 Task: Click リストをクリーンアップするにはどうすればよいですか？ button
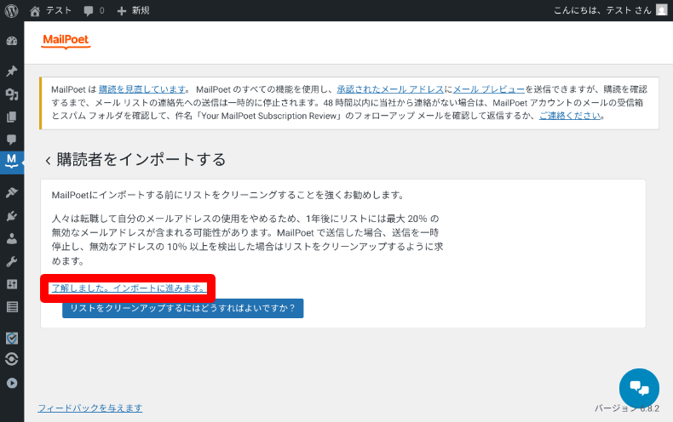point(183,308)
